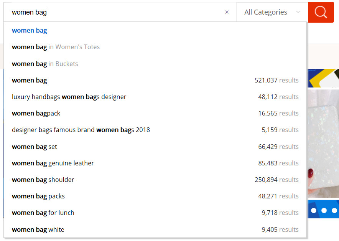
Task: Select the 'women bag for lunch' suggestion
Action: [43, 213]
